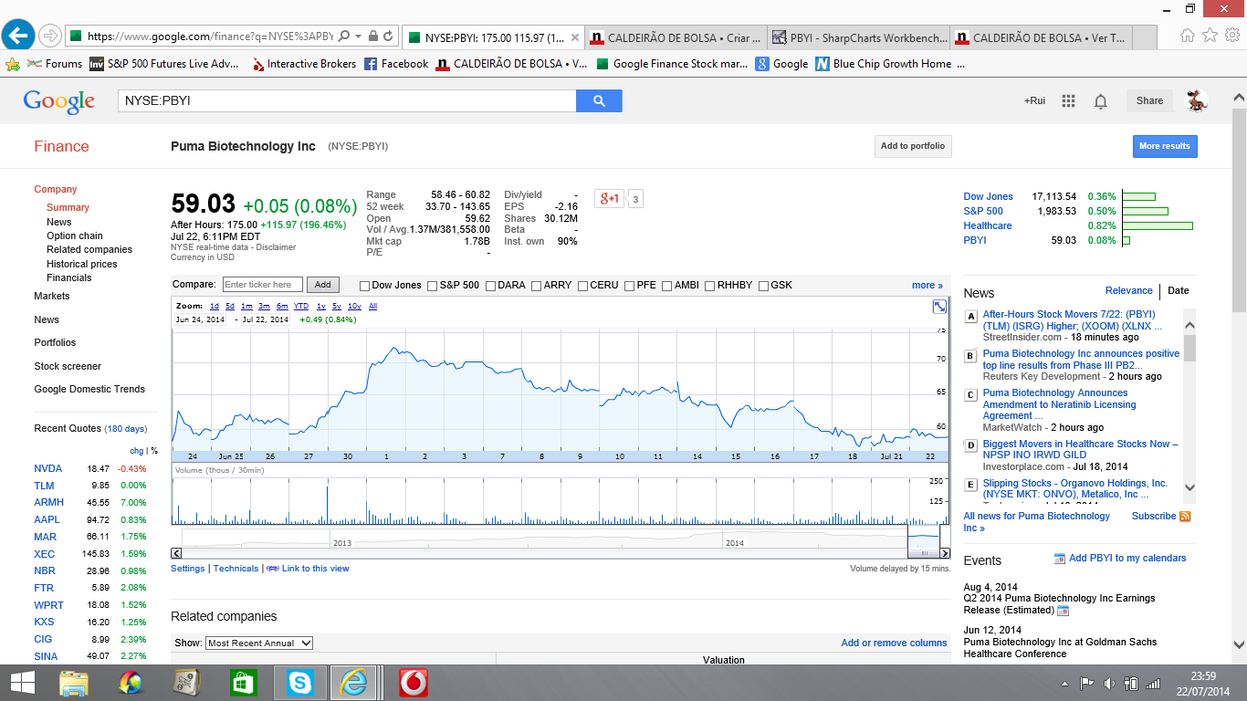Click the RSS Subscribe feed icon
1247x701 pixels.
(x=1185, y=517)
